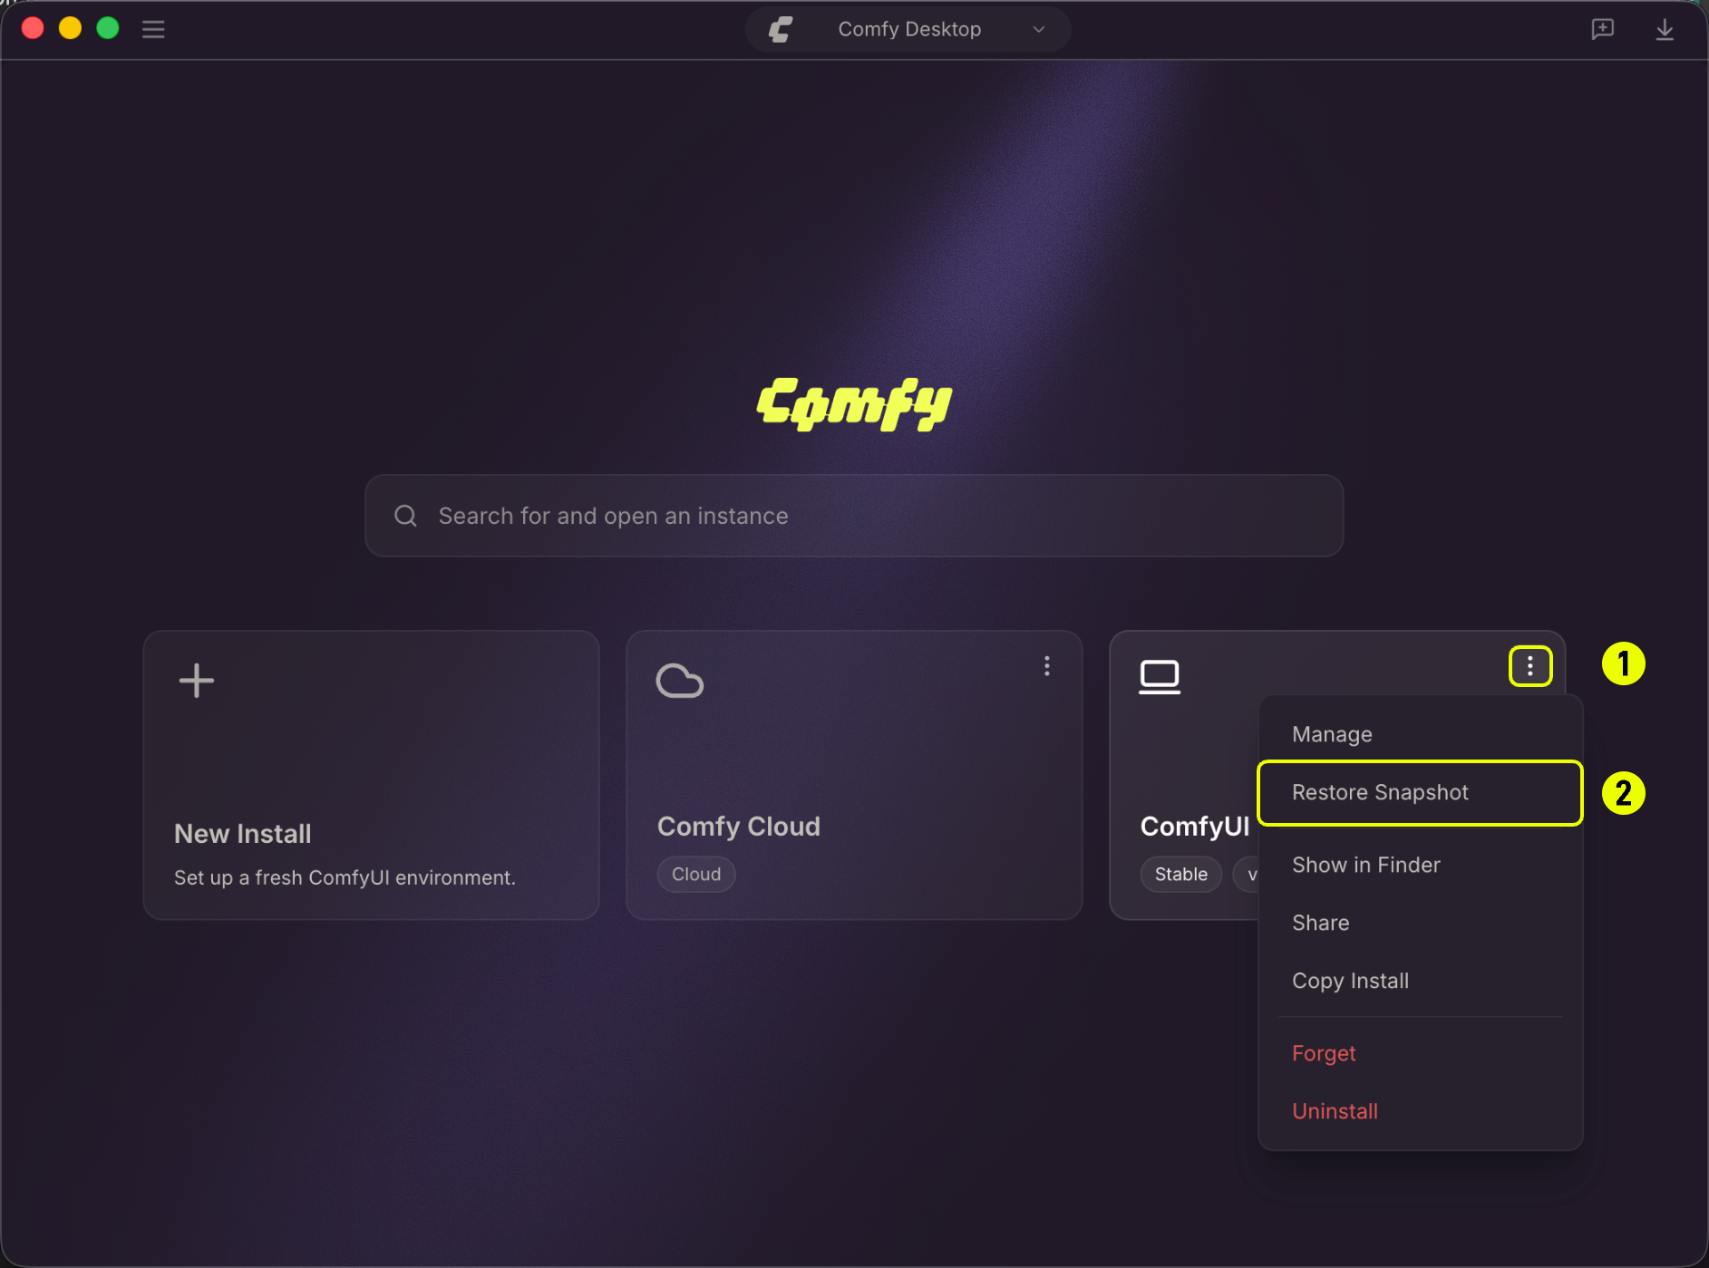Click the red Uninstall option
This screenshot has height=1268, width=1709.
[x=1421, y=1111]
